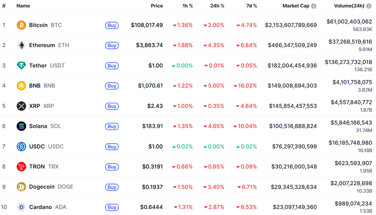376x215 pixels.
Task: Click the Tether coin logo icon
Action: (21, 65)
